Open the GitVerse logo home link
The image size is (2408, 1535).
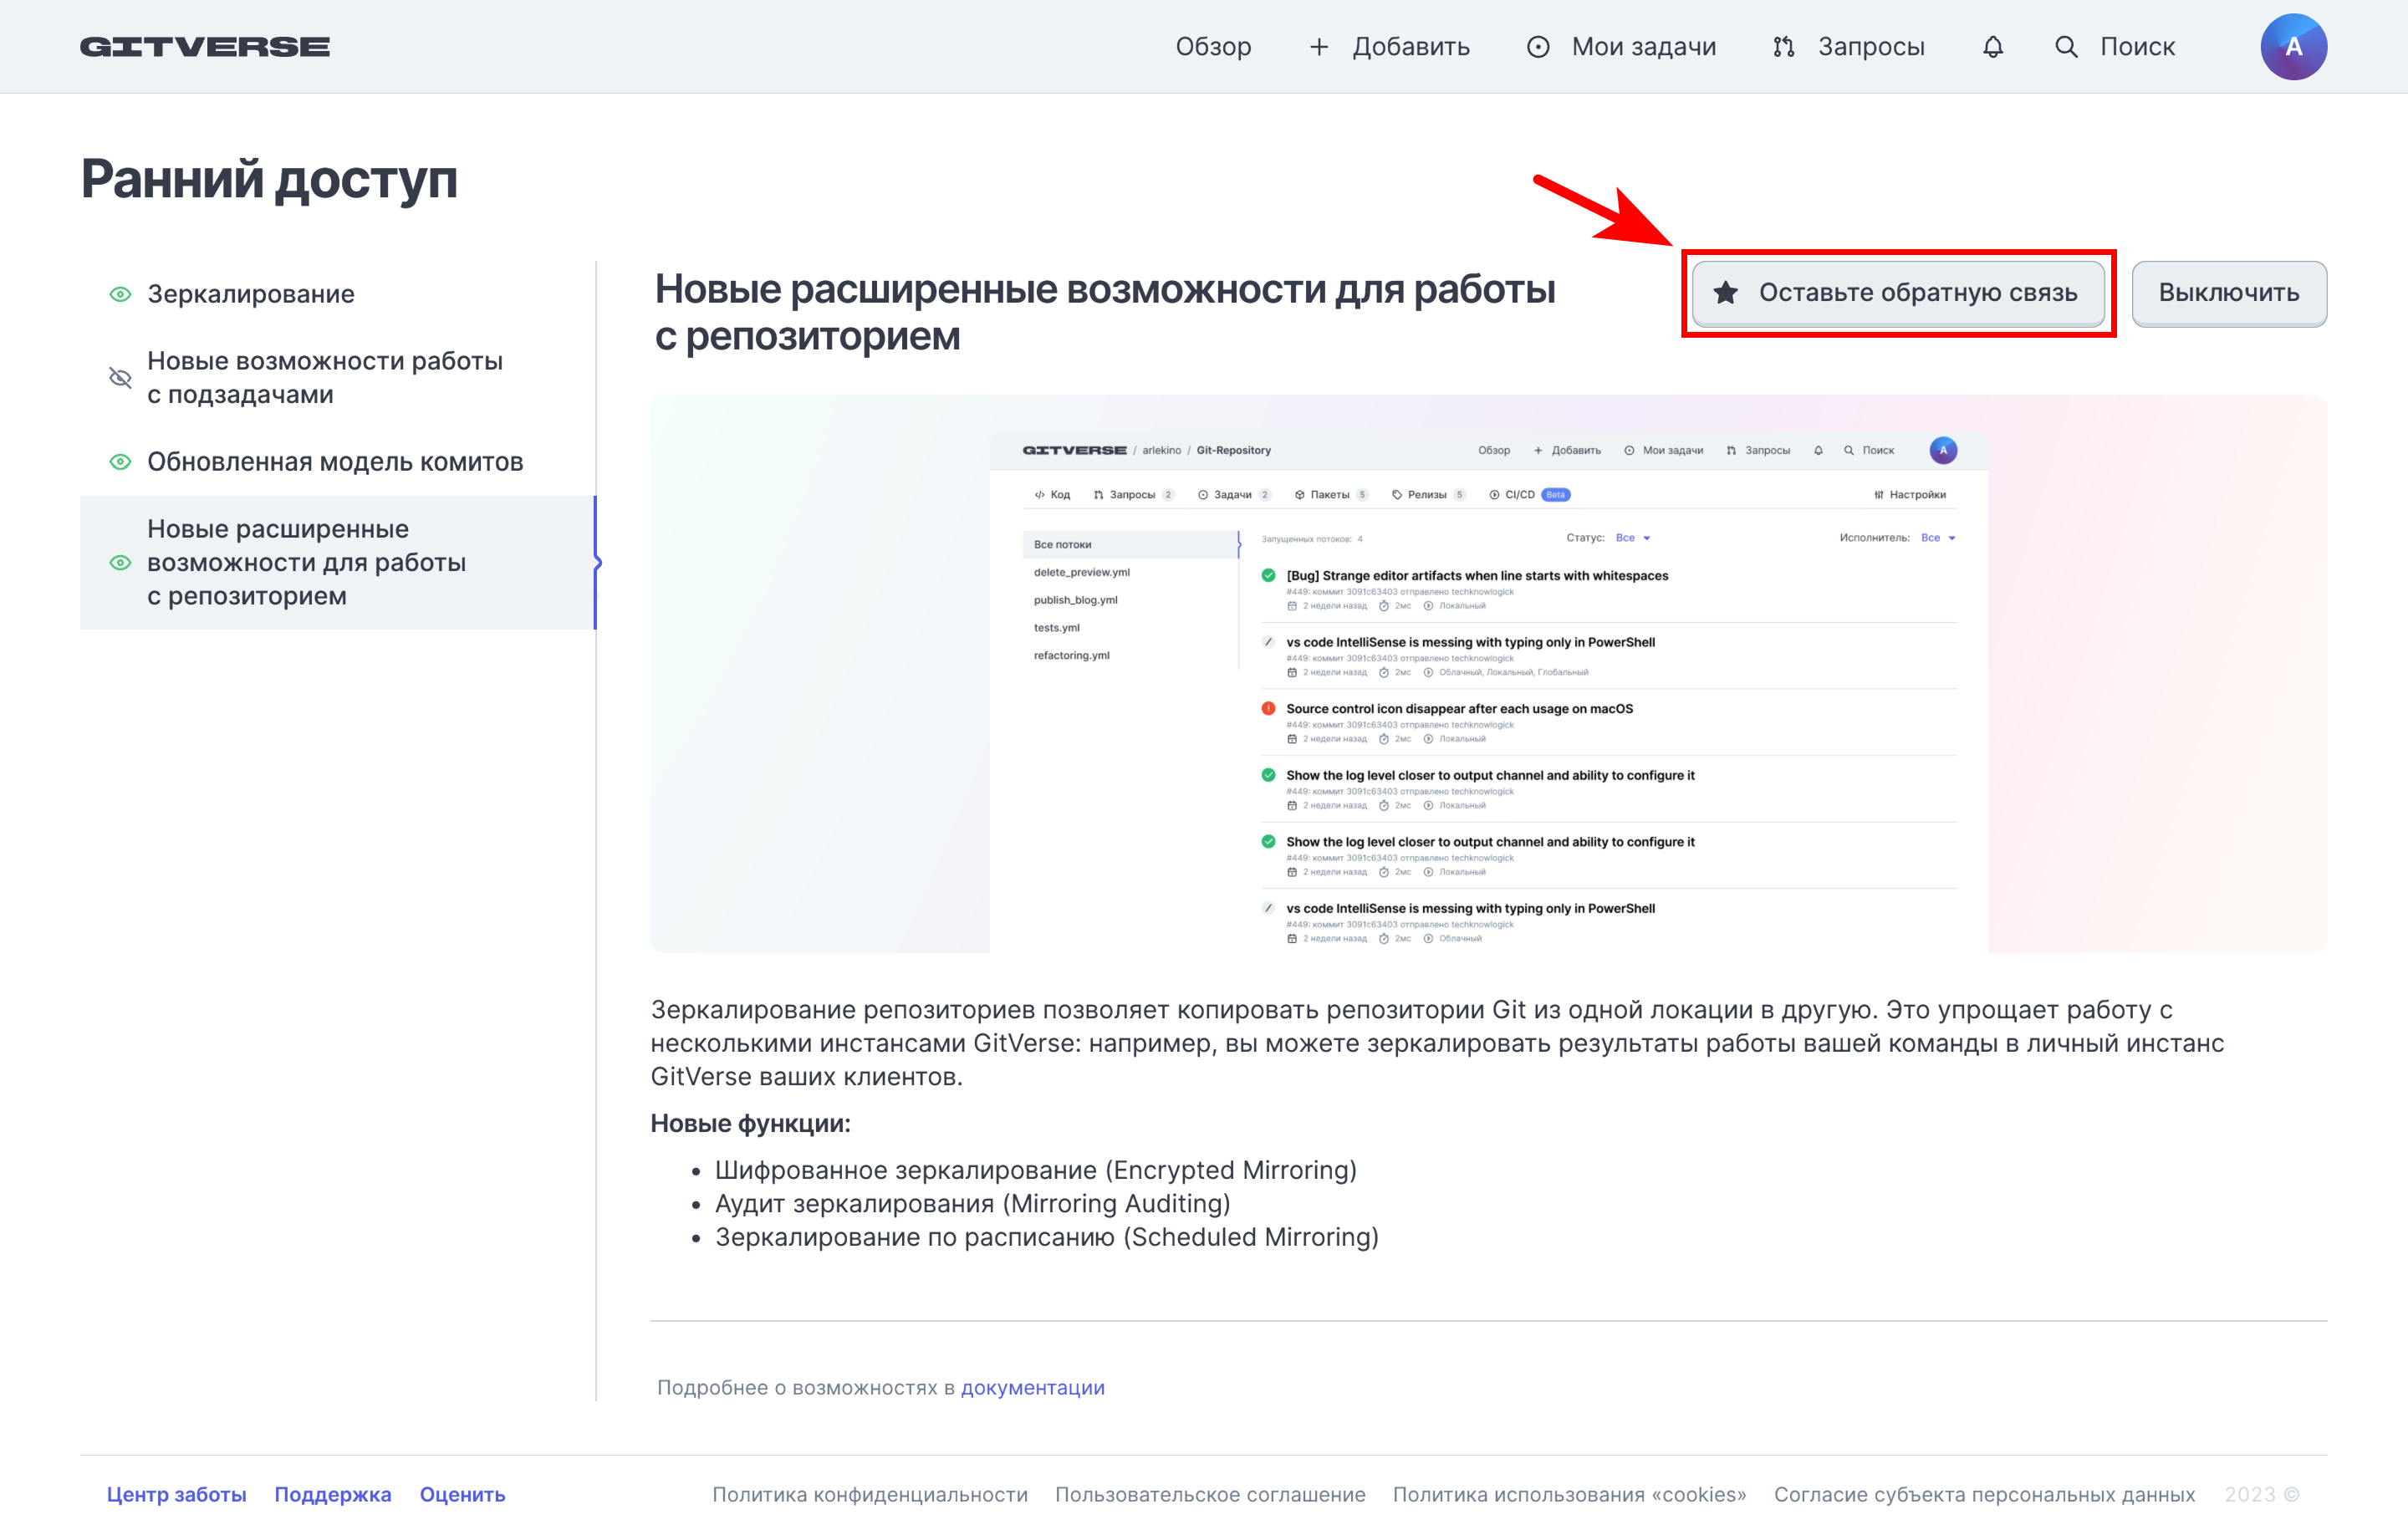pyautogui.click(x=205, y=47)
